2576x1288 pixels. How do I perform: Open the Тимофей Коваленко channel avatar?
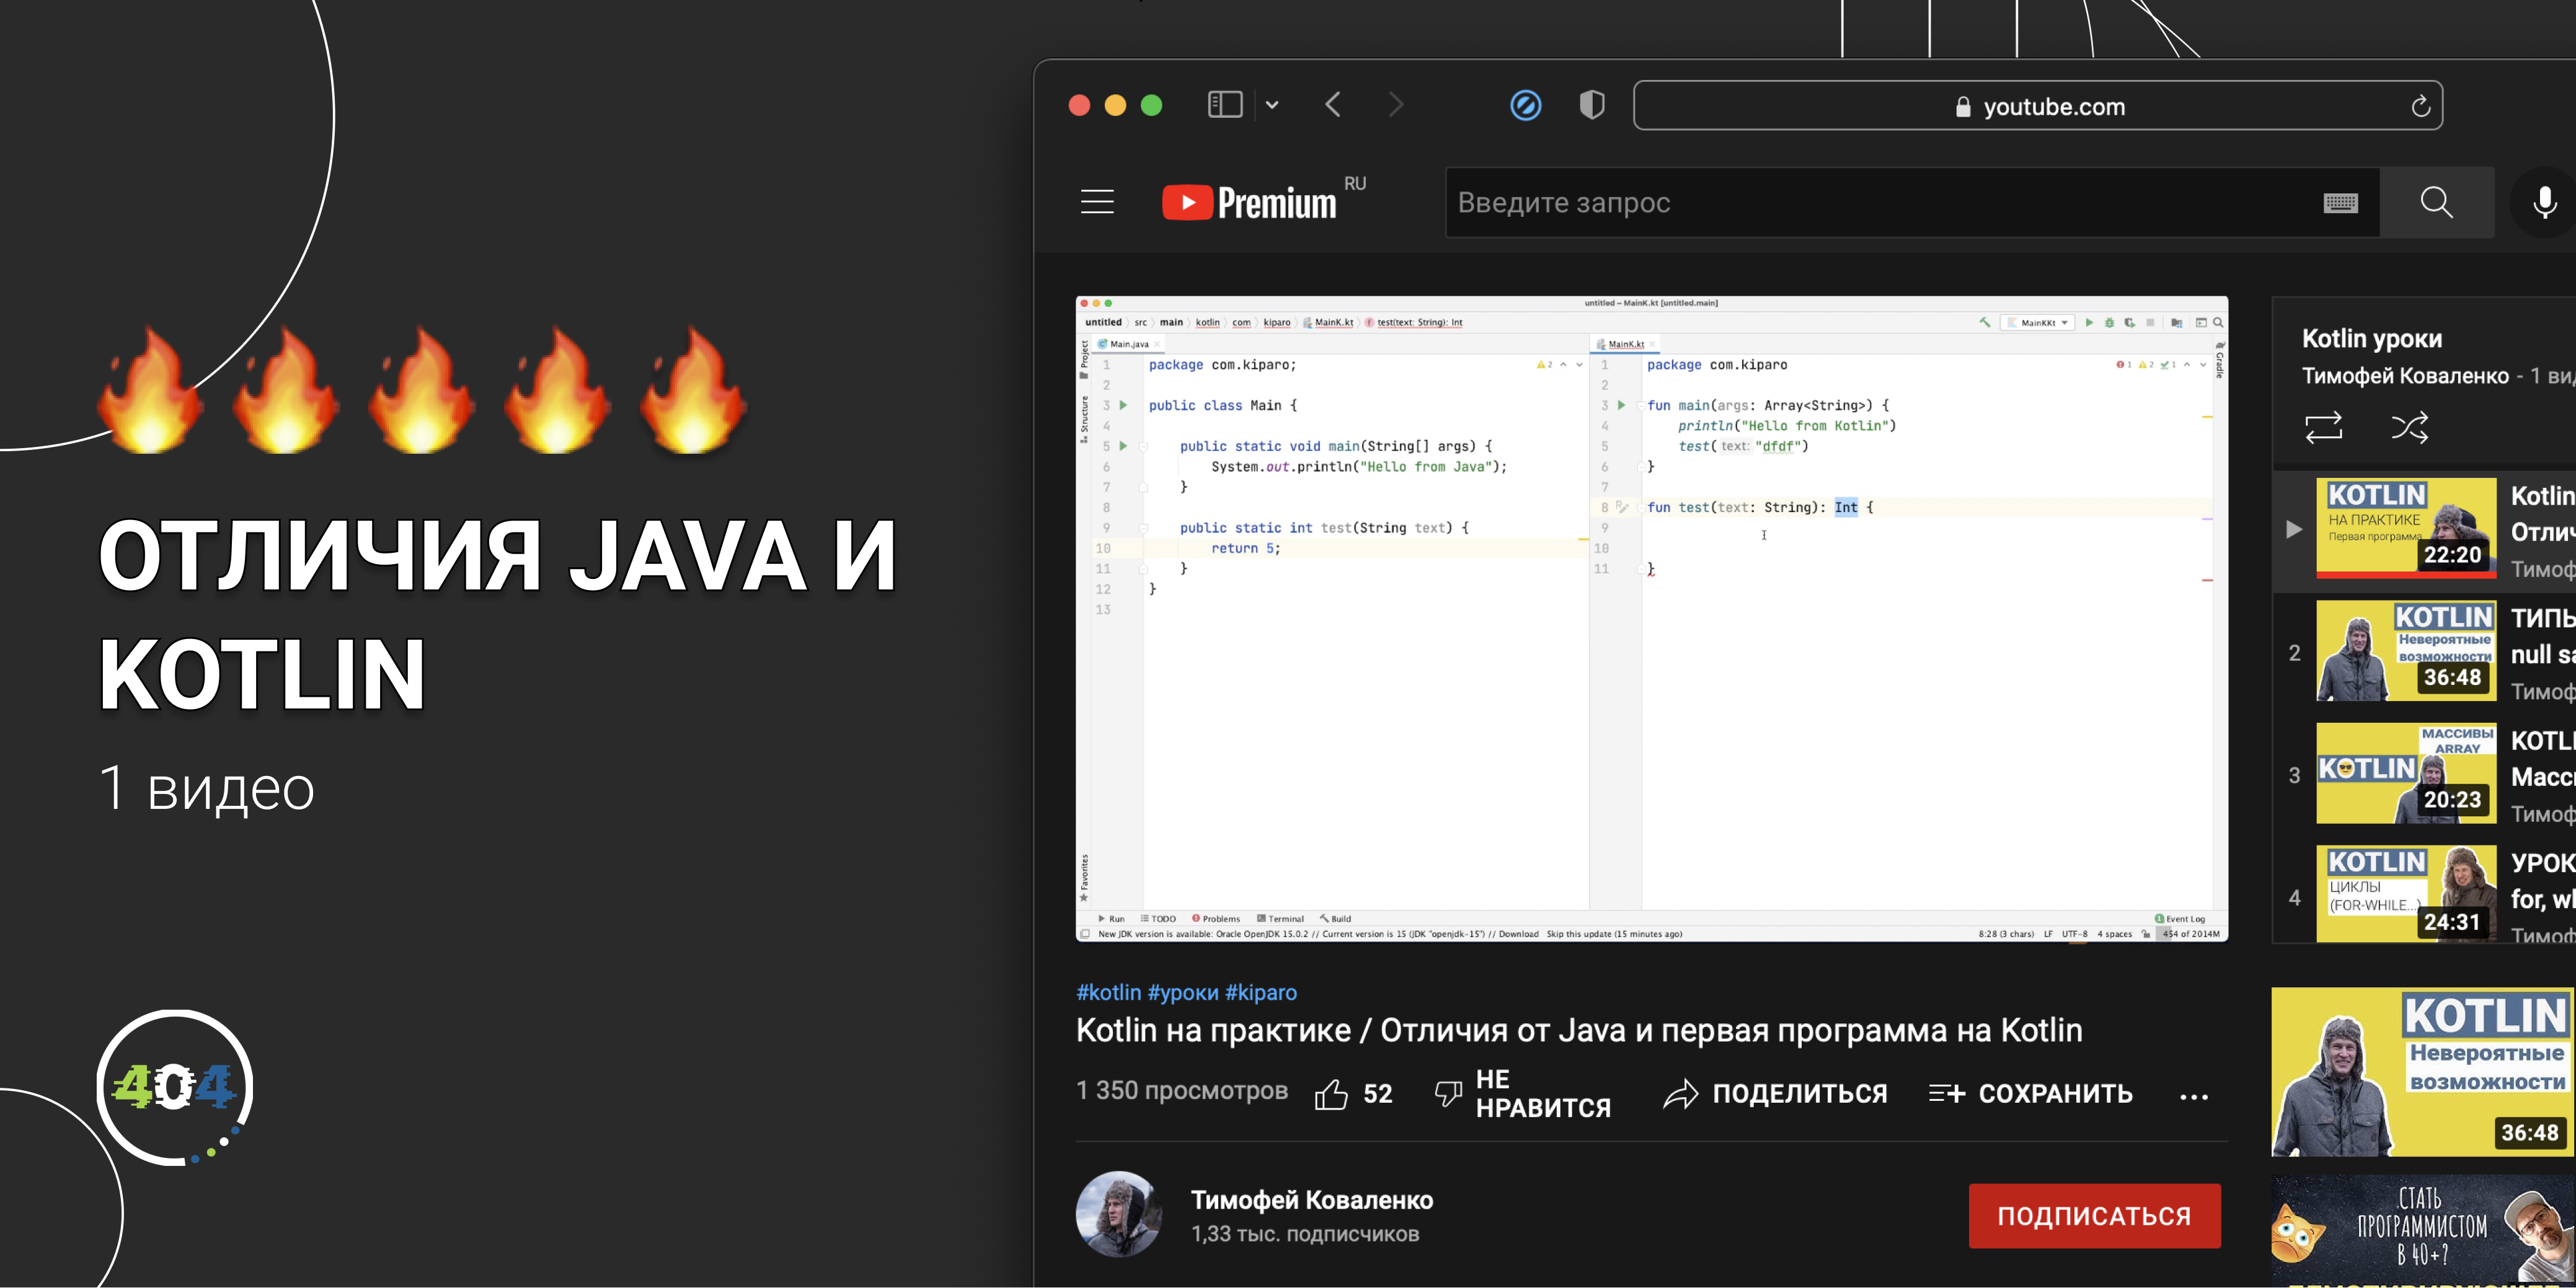pyautogui.click(x=1118, y=1214)
